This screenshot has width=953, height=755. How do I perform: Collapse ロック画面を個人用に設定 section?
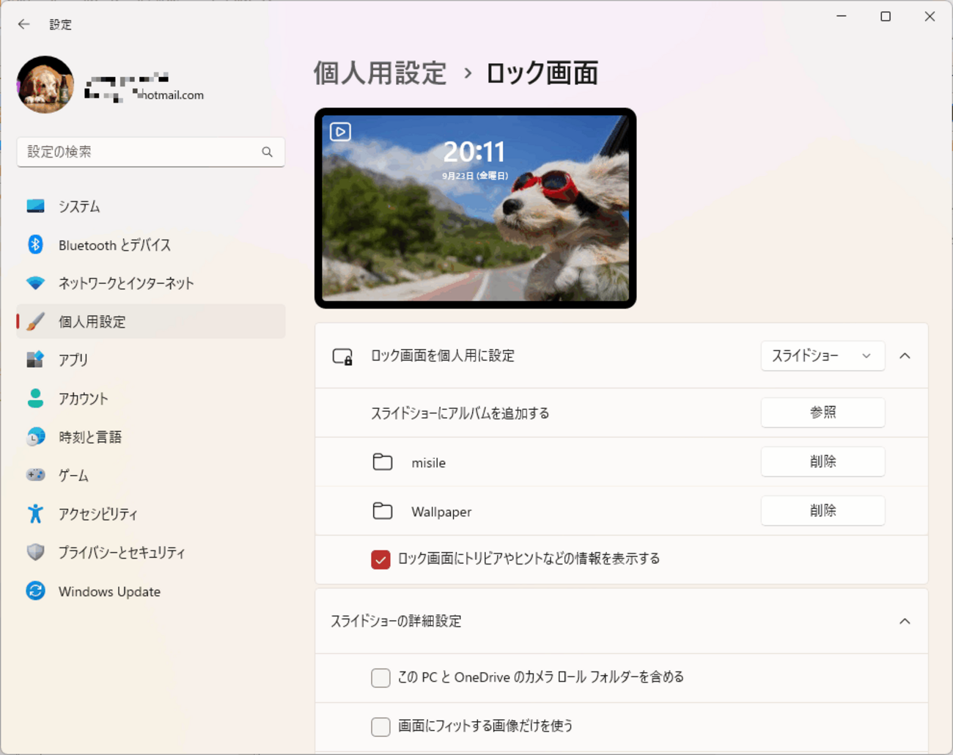[905, 356]
